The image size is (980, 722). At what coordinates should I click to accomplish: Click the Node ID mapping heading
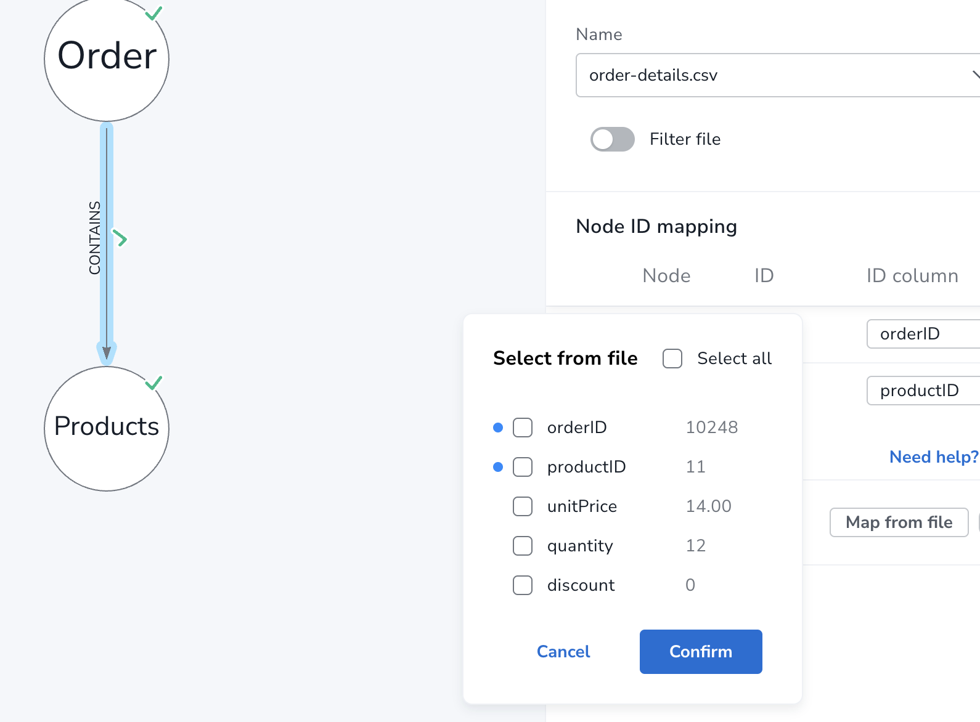point(656,227)
